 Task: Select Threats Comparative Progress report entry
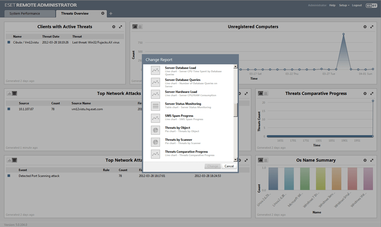[188, 154]
